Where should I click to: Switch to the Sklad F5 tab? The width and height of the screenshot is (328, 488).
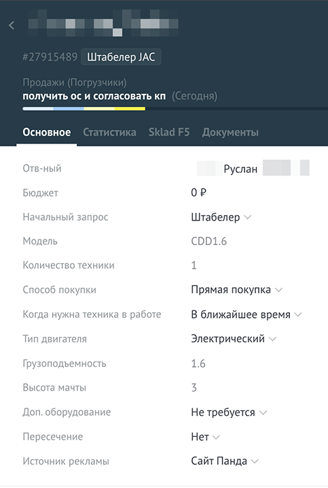coord(169,132)
